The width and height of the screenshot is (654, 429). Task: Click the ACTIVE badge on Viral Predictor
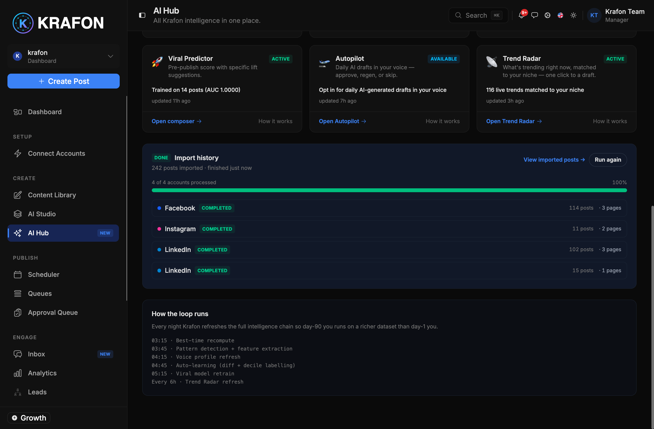click(x=281, y=59)
